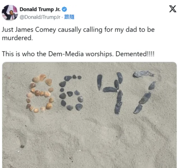Click the word "murdered." in the tweet
The image size is (178, 168).
(17, 38)
